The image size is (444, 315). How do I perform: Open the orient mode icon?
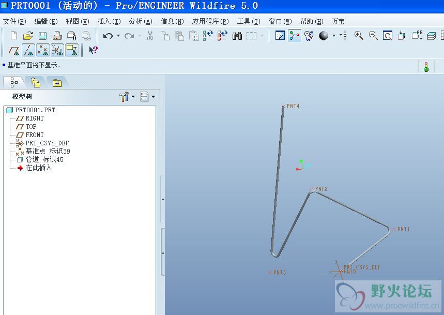point(309,36)
